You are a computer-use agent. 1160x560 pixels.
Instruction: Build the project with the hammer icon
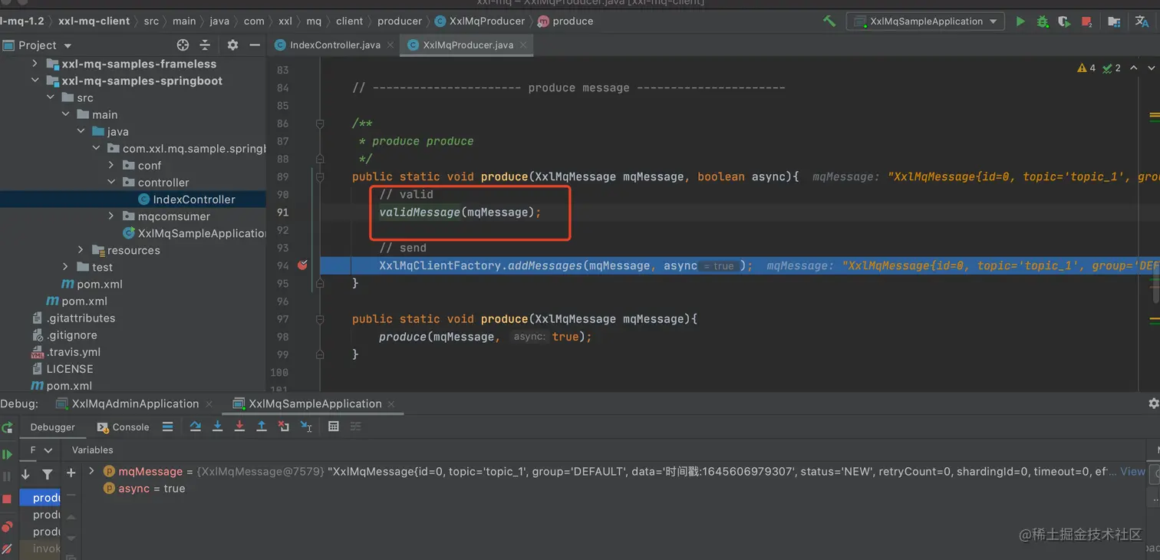tap(829, 21)
